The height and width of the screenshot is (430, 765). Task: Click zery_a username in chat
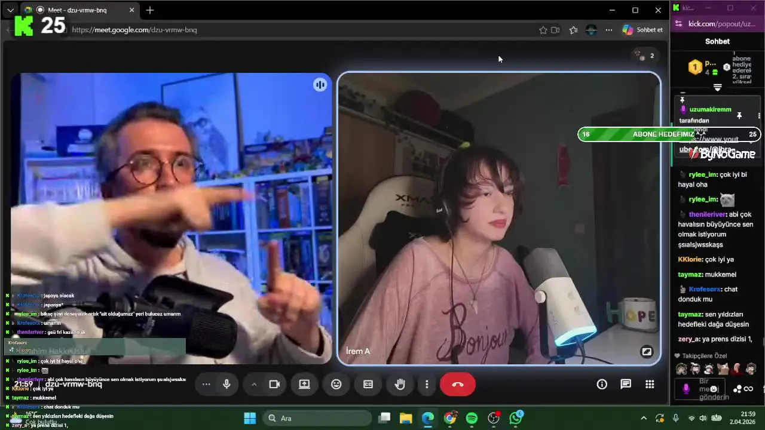click(688, 339)
